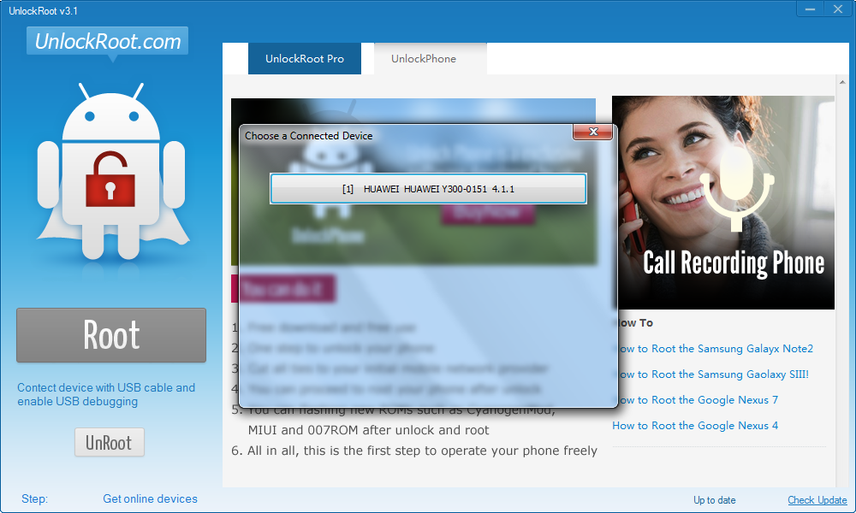The image size is (856, 513).
Task: Open How to Root Samsung Galayx Note2
Action: tap(712, 348)
